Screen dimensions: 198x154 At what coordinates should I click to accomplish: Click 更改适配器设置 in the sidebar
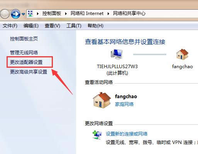(x=26, y=62)
